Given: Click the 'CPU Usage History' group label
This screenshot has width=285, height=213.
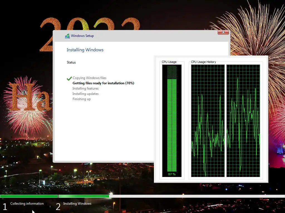Looking at the screenshot, I should [203, 62].
